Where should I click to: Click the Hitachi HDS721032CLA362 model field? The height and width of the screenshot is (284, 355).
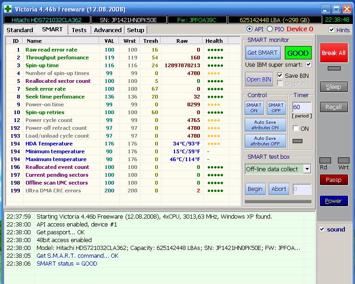pos(47,20)
